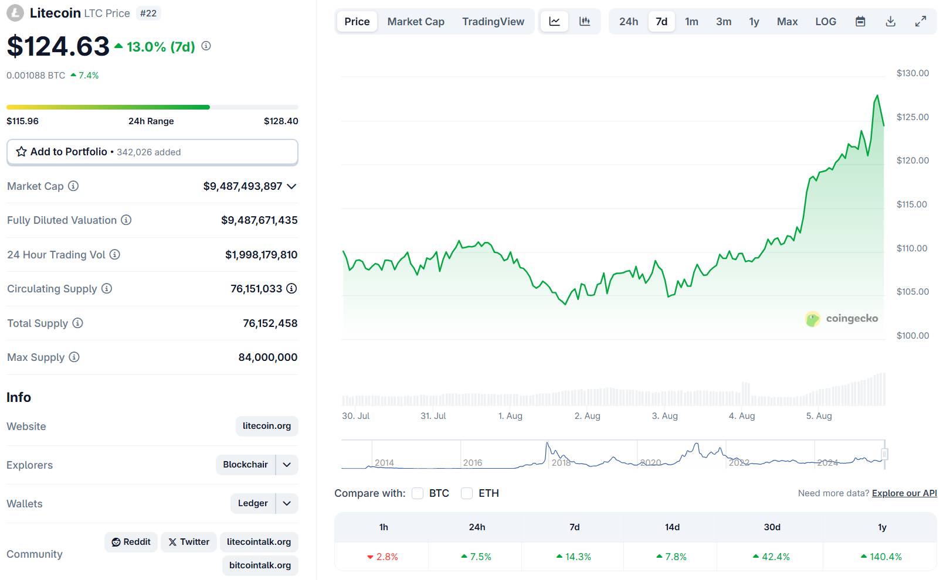Click the $9,487,493,897 market cap value
The height and width of the screenshot is (580, 950).
click(243, 186)
